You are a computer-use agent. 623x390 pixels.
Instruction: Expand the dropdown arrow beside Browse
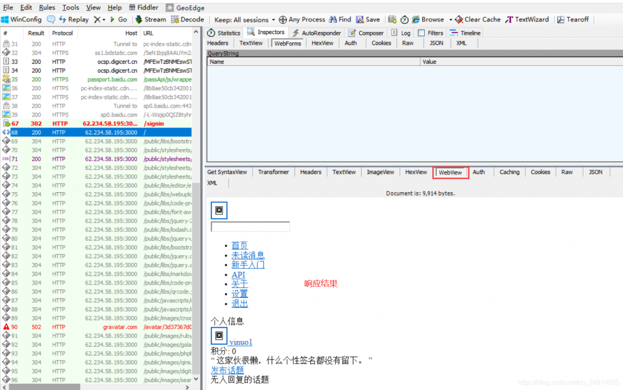coord(451,19)
